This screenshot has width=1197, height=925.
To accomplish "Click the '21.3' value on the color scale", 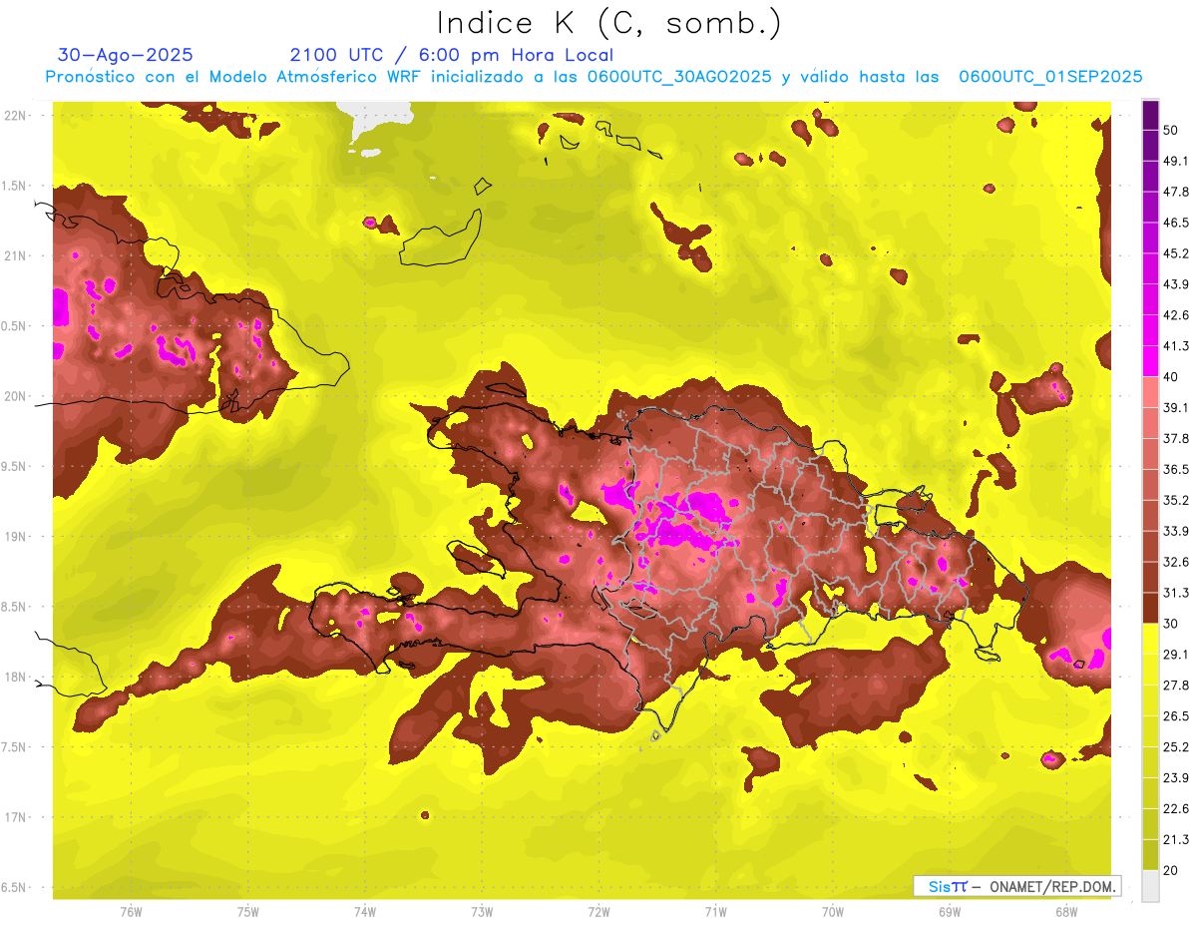I will click(x=1176, y=839).
